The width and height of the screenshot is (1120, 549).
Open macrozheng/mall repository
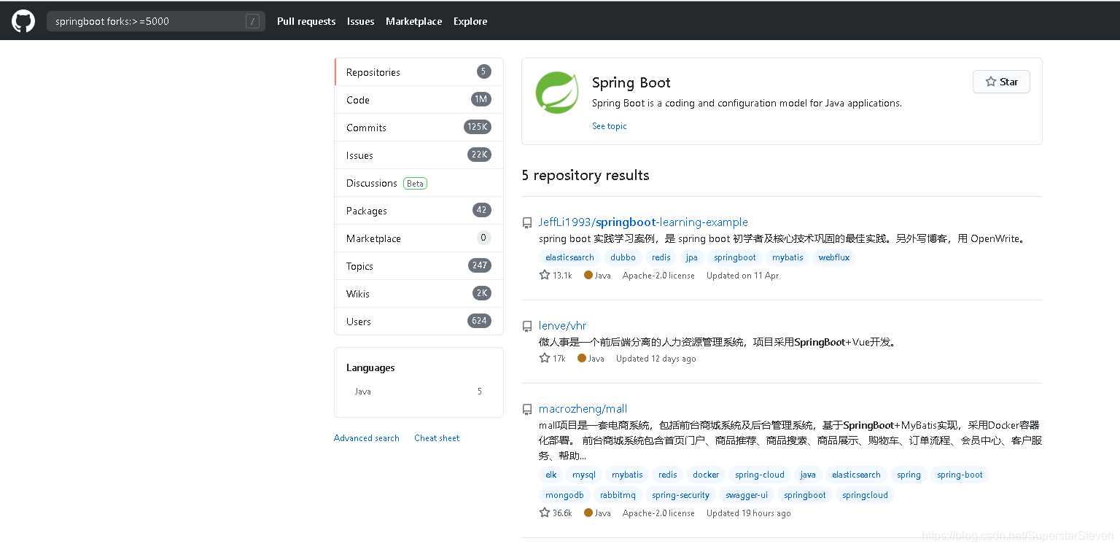pyautogui.click(x=583, y=409)
